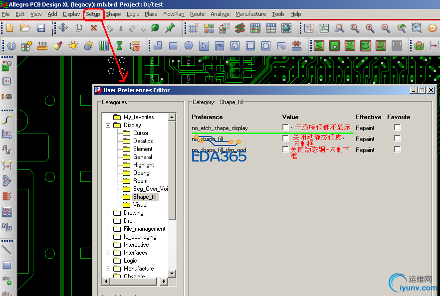
Task: Click the Add Line icon in sidebar
Action: [x=7, y=250]
